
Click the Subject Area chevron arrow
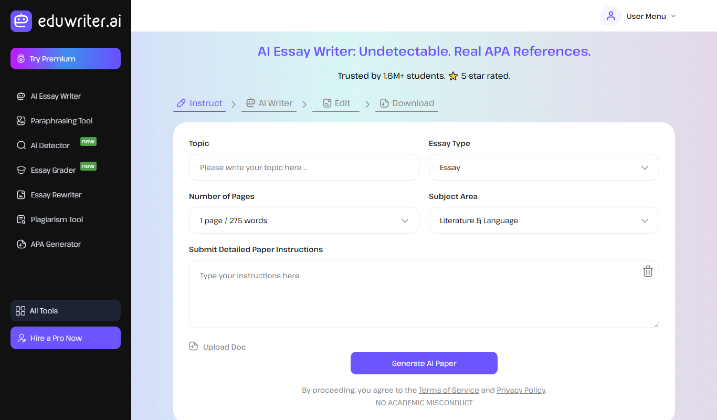tap(645, 221)
